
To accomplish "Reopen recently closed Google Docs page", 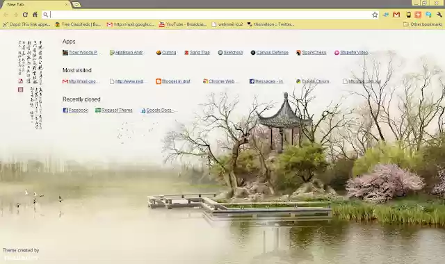I will (158, 110).
